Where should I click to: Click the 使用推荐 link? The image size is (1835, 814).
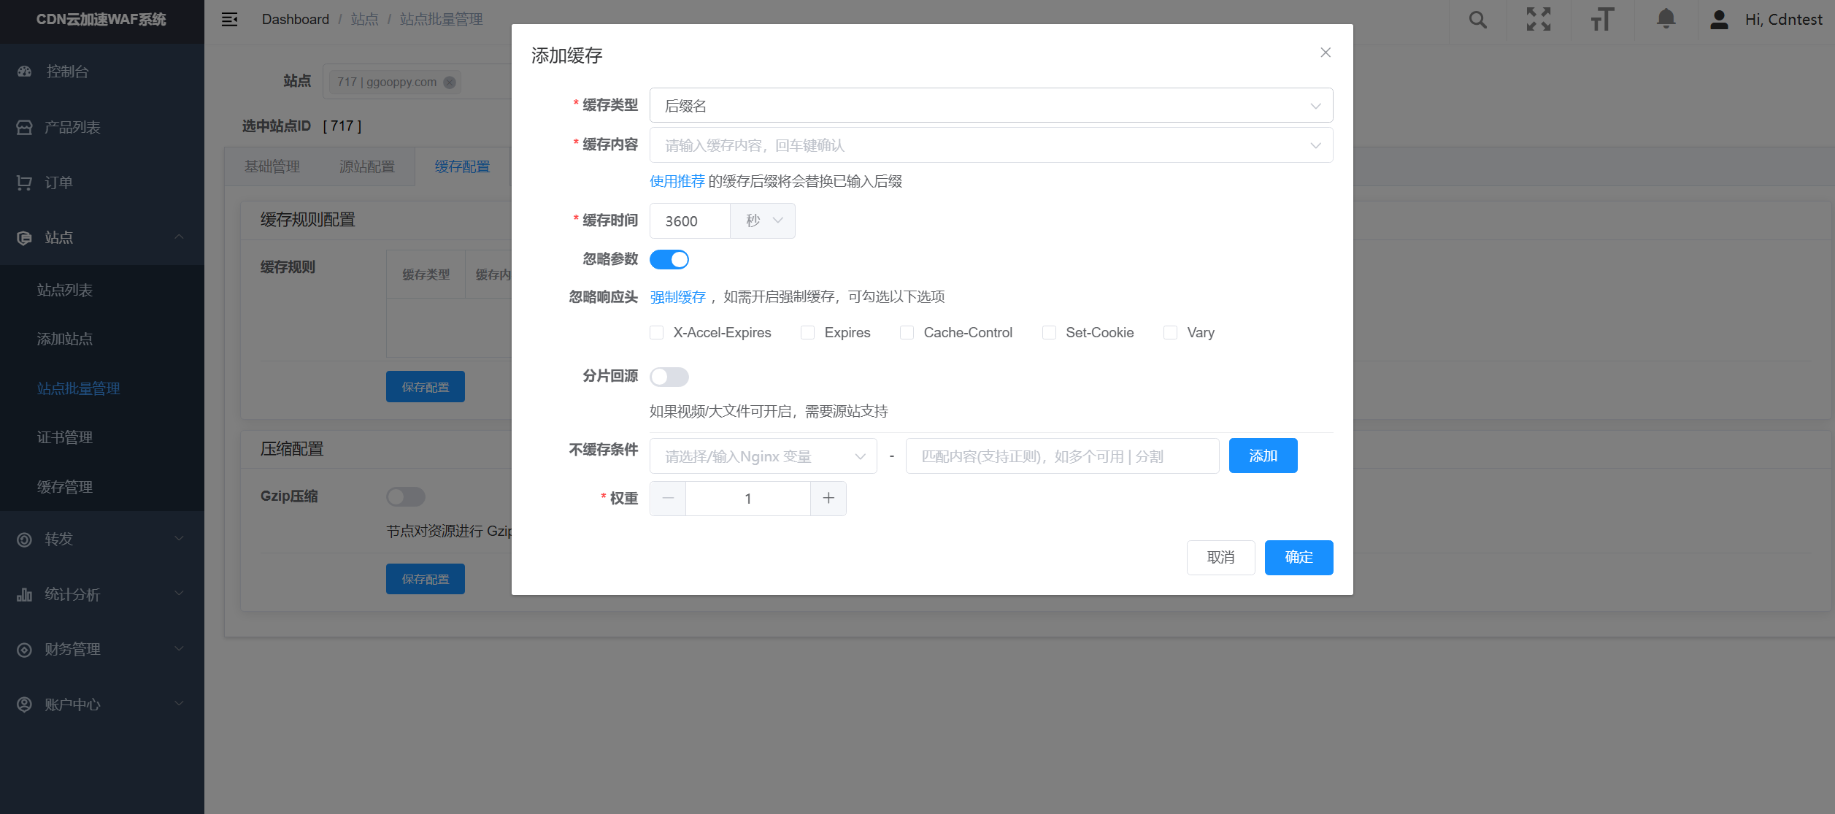677,181
